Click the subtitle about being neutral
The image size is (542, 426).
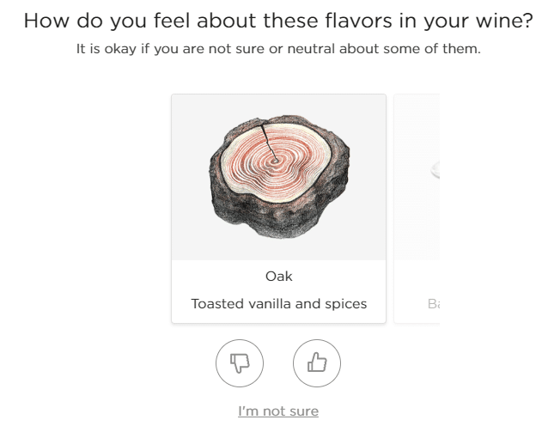point(278,49)
